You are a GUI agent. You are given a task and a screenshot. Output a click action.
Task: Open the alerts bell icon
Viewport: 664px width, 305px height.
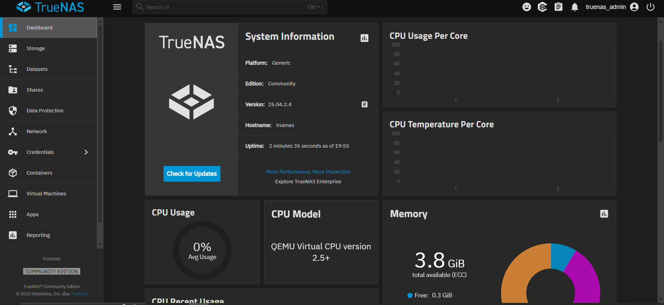[575, 7]
